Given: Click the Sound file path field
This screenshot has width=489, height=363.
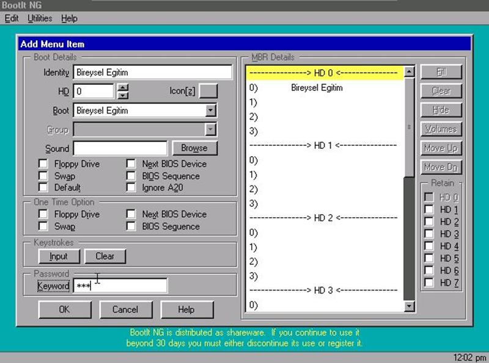Looking at the screenshot, I should (120, 148).
